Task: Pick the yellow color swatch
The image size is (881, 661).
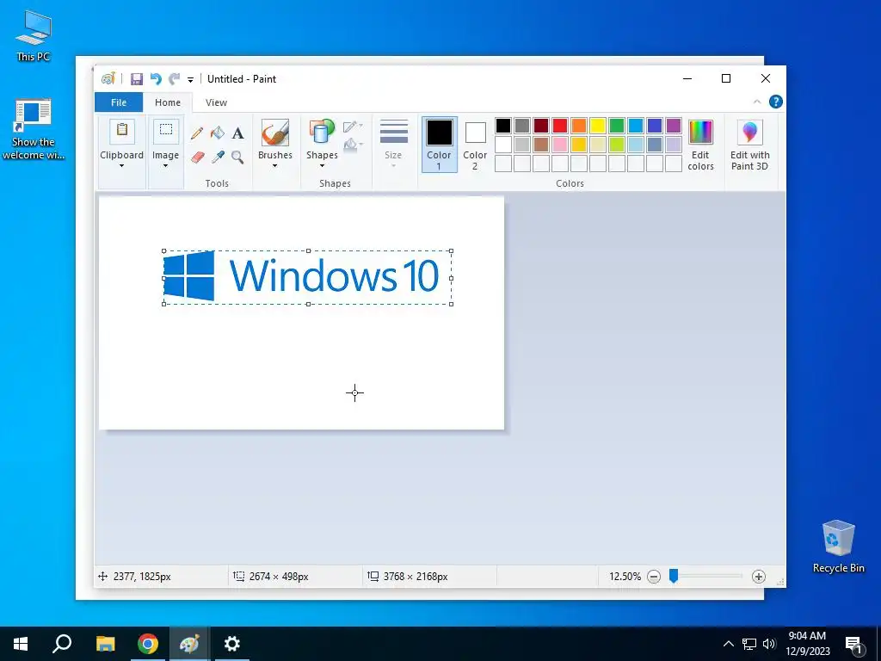Action: [x=598, y=126]
